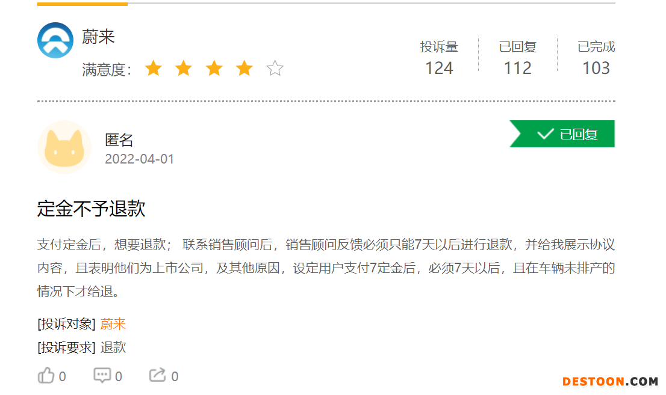The width and height of the screenshot is (666, 395).
Task: Select the third satisfaction star
Action: [x=214, y=69]
